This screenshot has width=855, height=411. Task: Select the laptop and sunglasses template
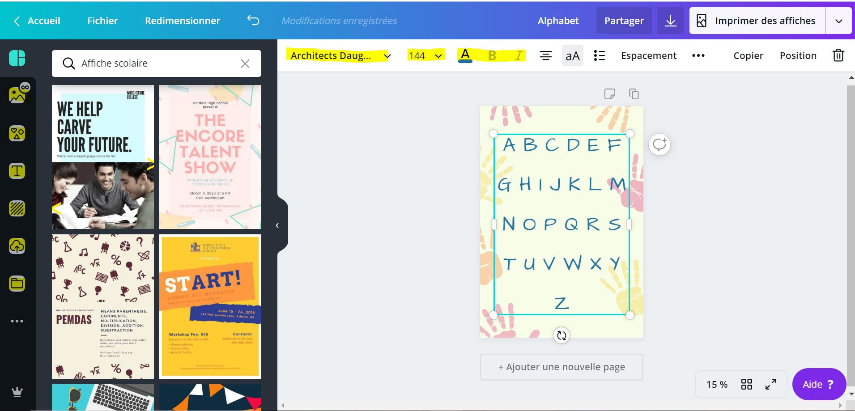(x=103, y=397)
